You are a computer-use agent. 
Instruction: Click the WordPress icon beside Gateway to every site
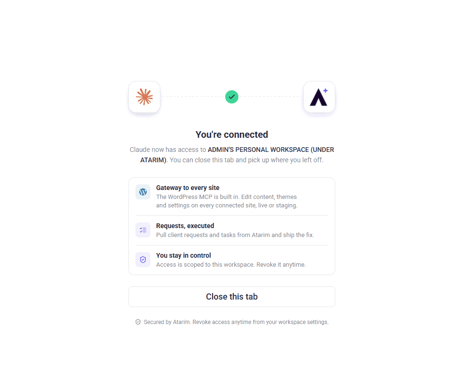click(x=143, y=192)
